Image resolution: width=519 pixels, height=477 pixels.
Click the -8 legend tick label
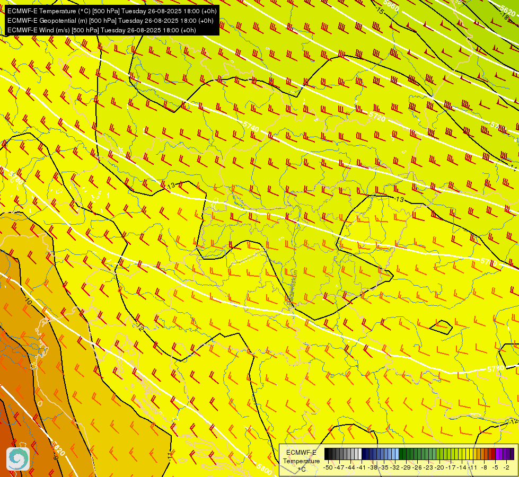coord(484,467)
